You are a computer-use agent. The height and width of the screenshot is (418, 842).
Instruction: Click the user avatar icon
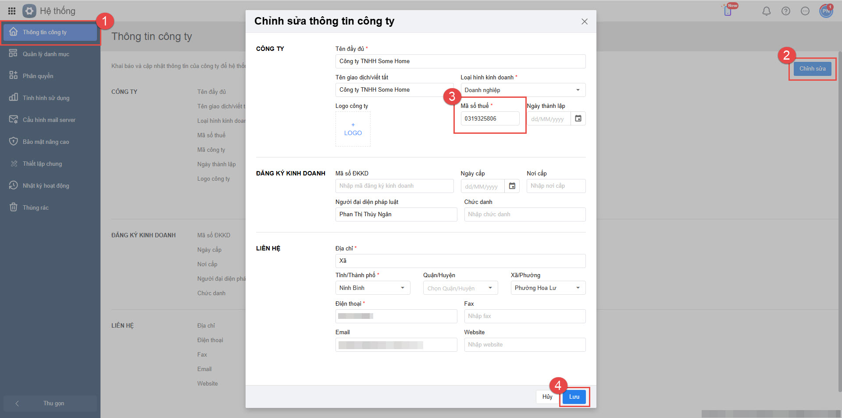tap(826, 11)
